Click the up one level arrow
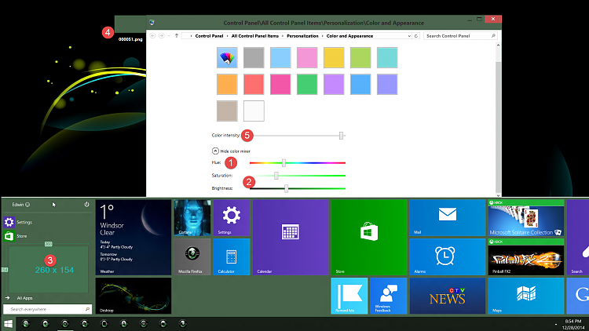Screen dimensions: 589x331 coord(177,35)
